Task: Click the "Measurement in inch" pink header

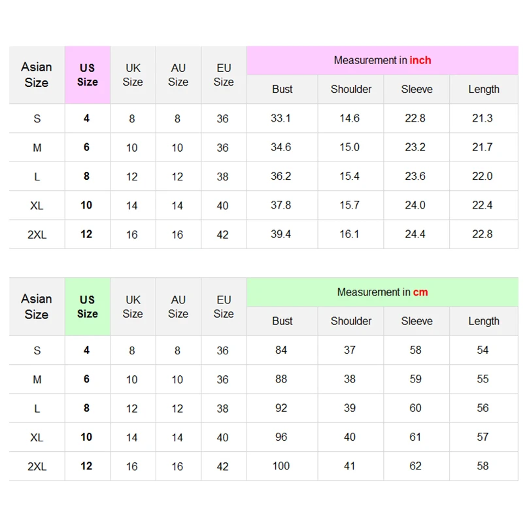Action: [382, 60]
